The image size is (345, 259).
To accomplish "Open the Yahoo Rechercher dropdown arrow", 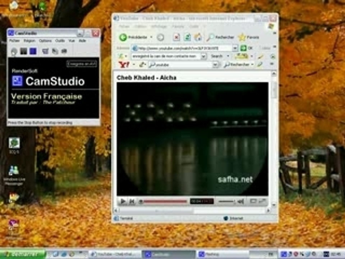I will [x=252, y=65].
